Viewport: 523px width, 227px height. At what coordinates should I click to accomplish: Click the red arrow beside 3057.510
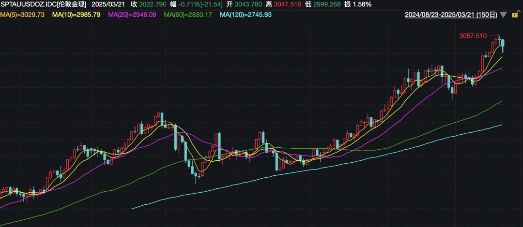[493, 36]
